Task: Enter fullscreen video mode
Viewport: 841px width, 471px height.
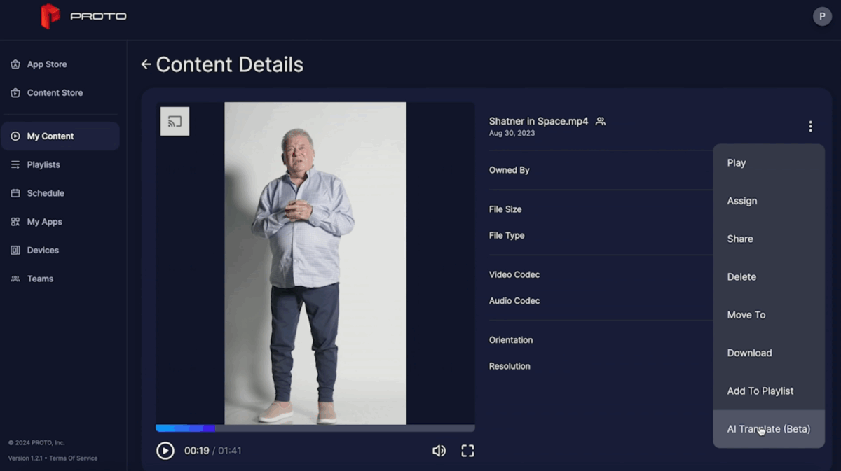Action: coord(467,451)
